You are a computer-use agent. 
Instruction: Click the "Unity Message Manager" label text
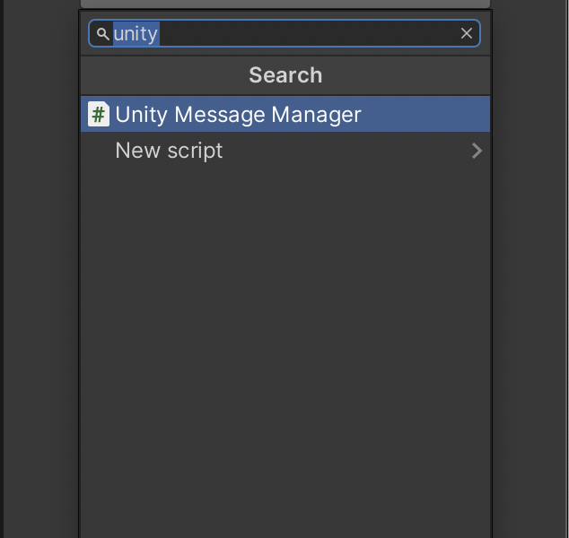pos(238,115)
